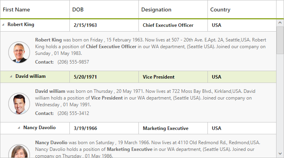This screenshot has height=158, width=284.
Task: Click DOB cell 5/20/1971
Action: coord(85,77)
